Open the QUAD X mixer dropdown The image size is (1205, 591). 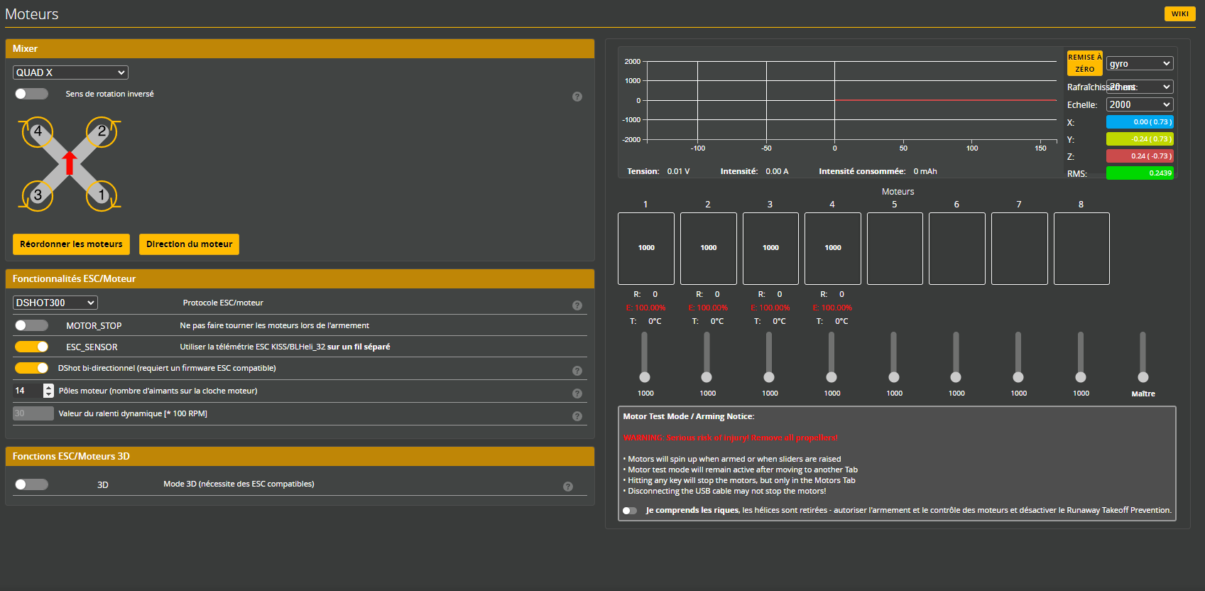click(70, 72)
